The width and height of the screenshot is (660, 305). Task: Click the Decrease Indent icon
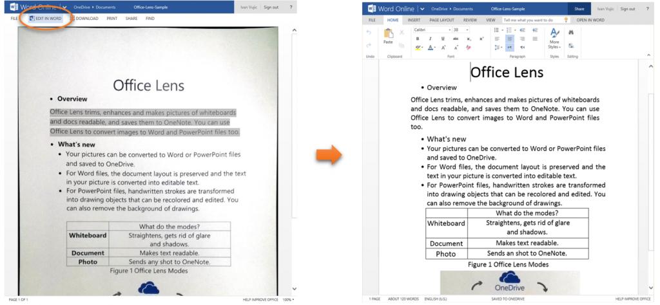522,30
